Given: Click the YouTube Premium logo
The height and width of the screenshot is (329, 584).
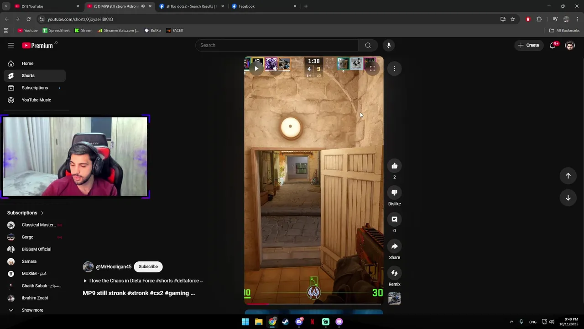Looking at the screenshot, I should point(38,45).
